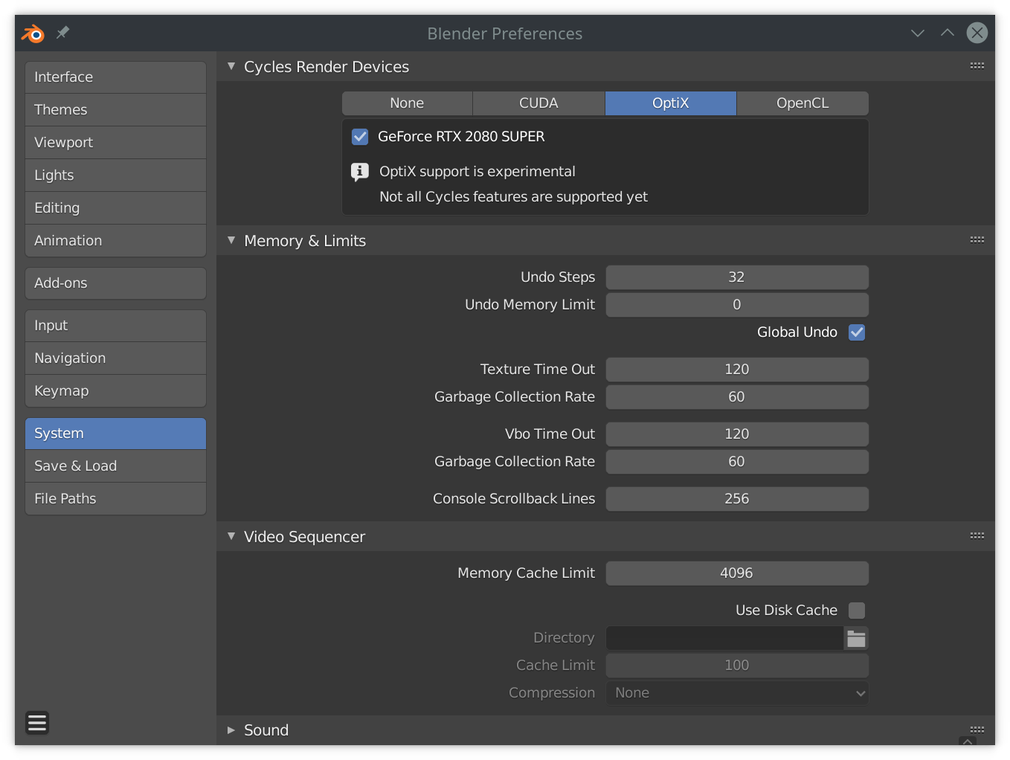Image resolution: width=1010 pixels, height=760 pixels.
Task: Click the disk cache Directory text field
Action: [725, 638]
